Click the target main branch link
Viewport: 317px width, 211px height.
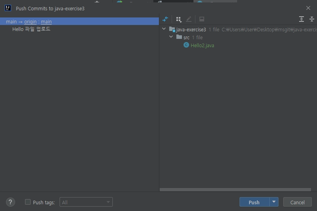point(46,21)
